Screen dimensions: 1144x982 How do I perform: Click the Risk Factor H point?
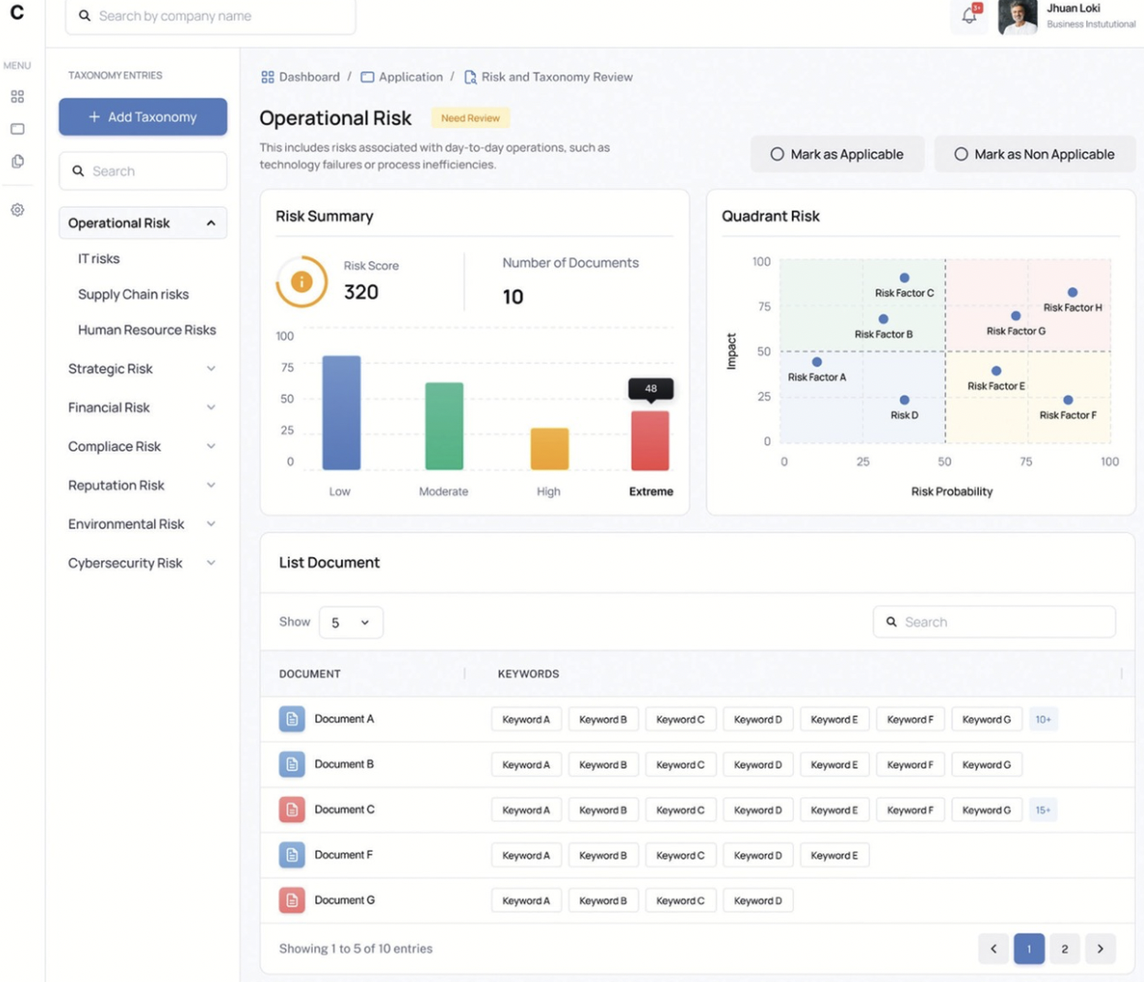click(x=1072, y=292)
